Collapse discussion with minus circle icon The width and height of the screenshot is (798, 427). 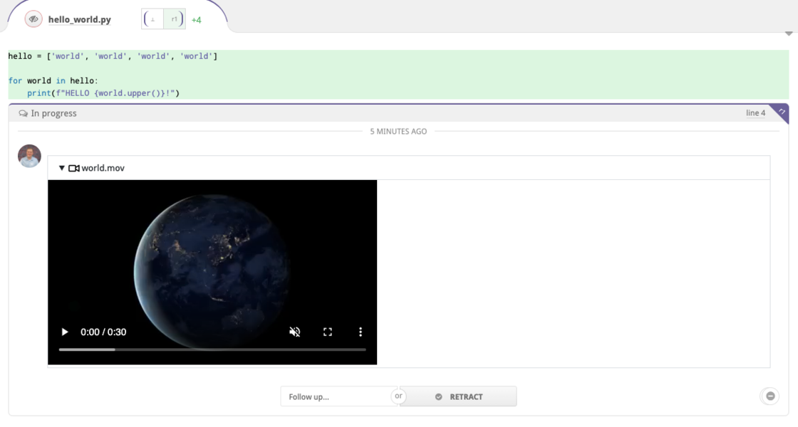770,396
